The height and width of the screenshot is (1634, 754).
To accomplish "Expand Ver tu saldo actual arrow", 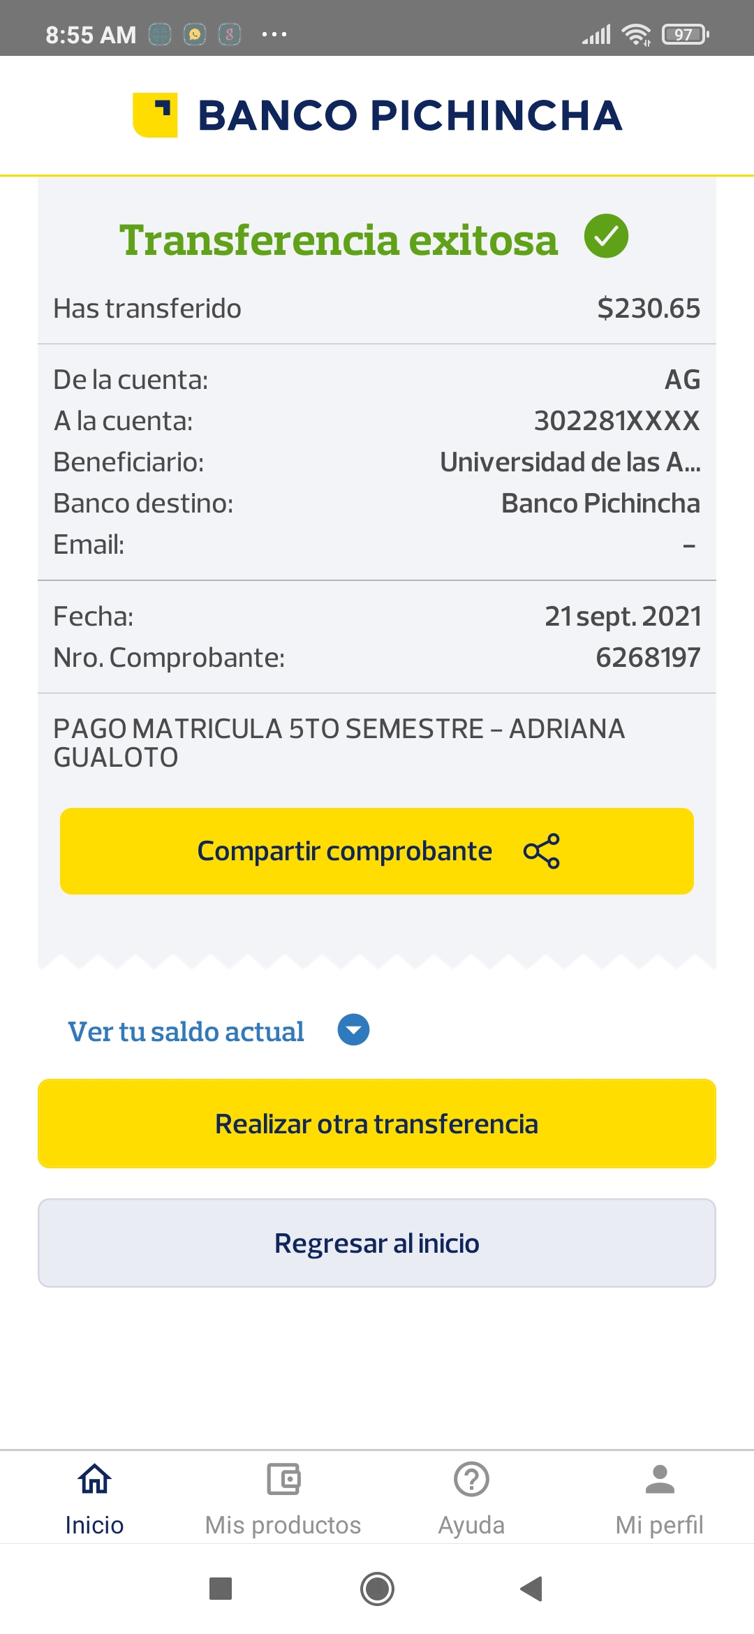I will pyautogui.click(x=353, y=1030).
